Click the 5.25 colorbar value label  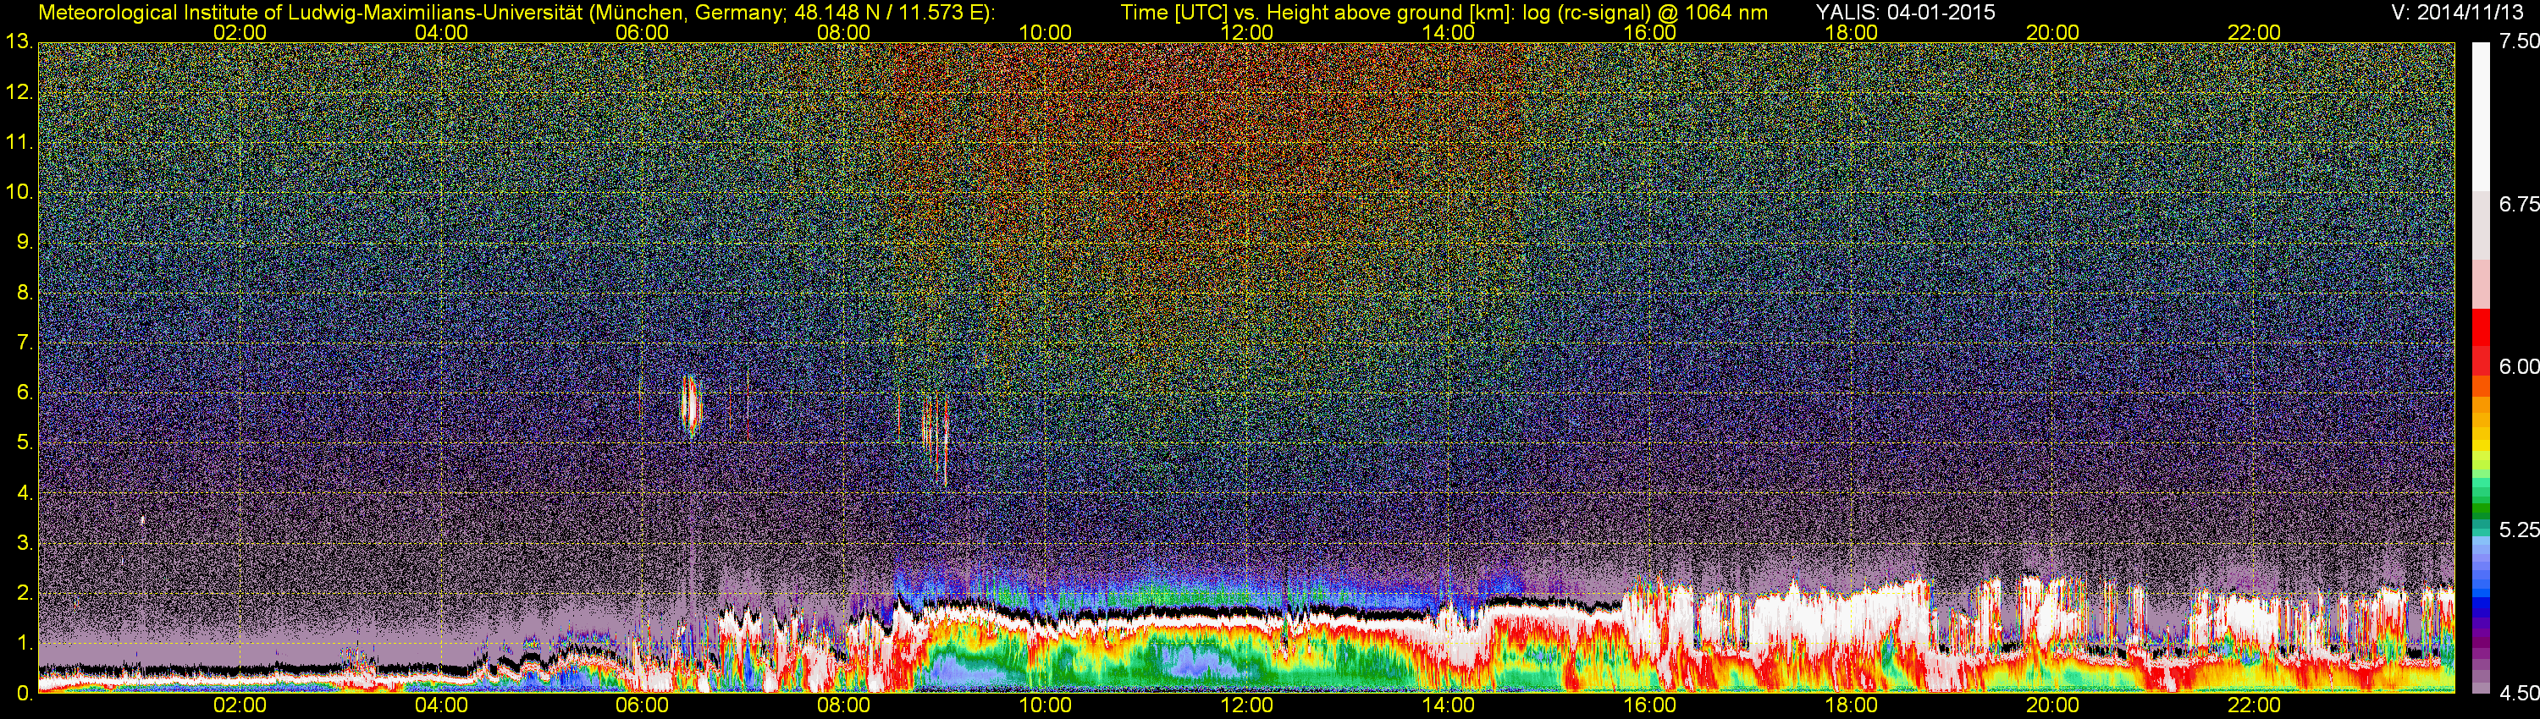pos(2518,530)
